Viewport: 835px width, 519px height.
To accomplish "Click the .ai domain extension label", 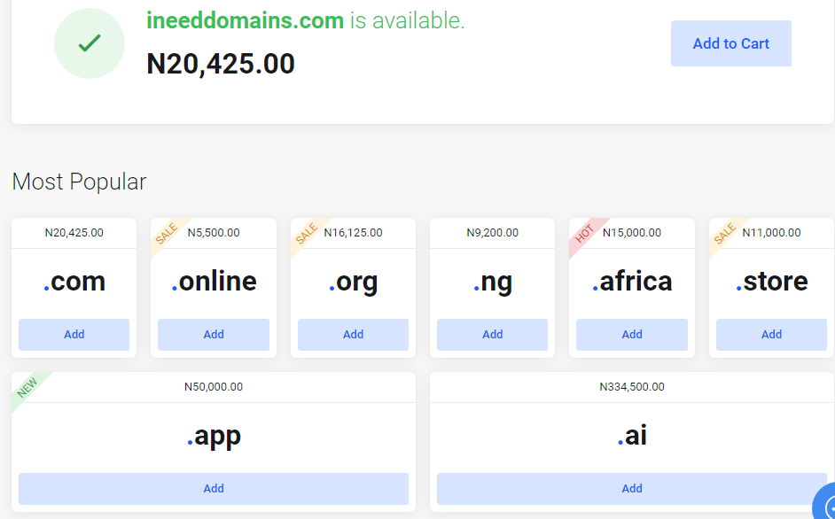I will (632, 436).
